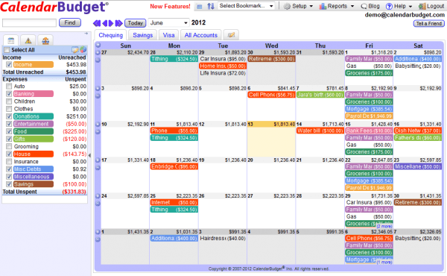Click the up-down arrows icon near Select Bookmark

(x=211, y=6)
